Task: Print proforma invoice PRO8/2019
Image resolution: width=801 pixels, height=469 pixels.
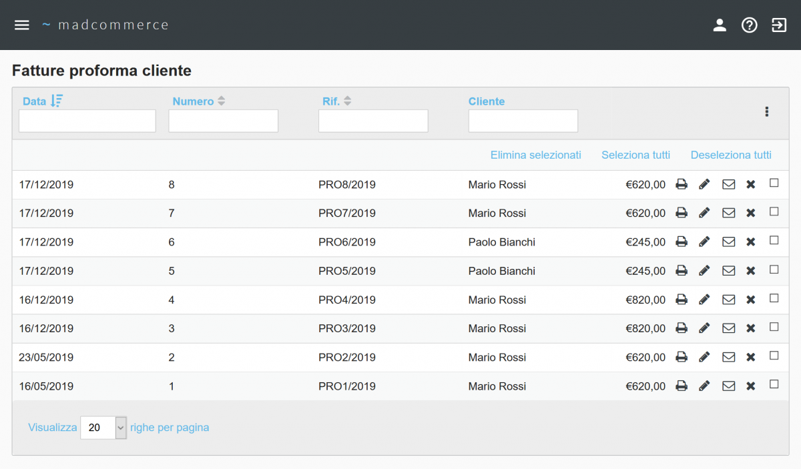Action: click(x=682, y=184)
